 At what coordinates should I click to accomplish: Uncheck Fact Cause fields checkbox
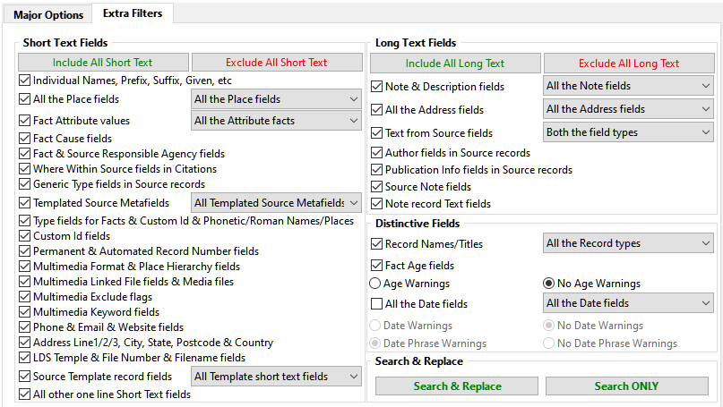(25, 139)
